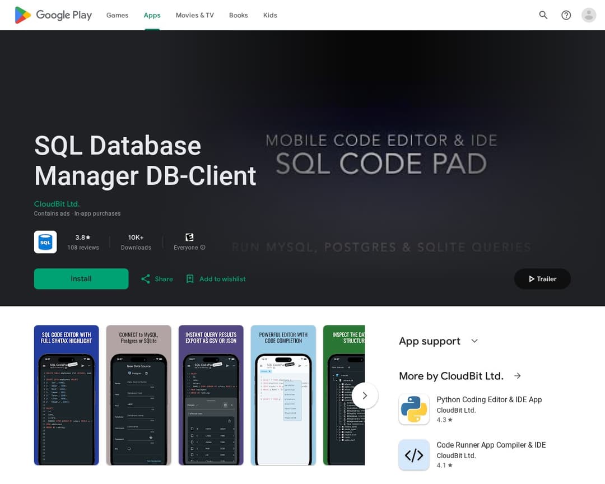
Task: Open More by CloudBit Ltd. arrow
Action: tap(518, 375)
